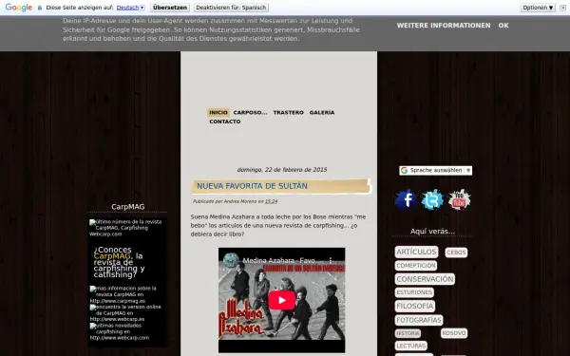Open the TRASTERO menu item

288,113
